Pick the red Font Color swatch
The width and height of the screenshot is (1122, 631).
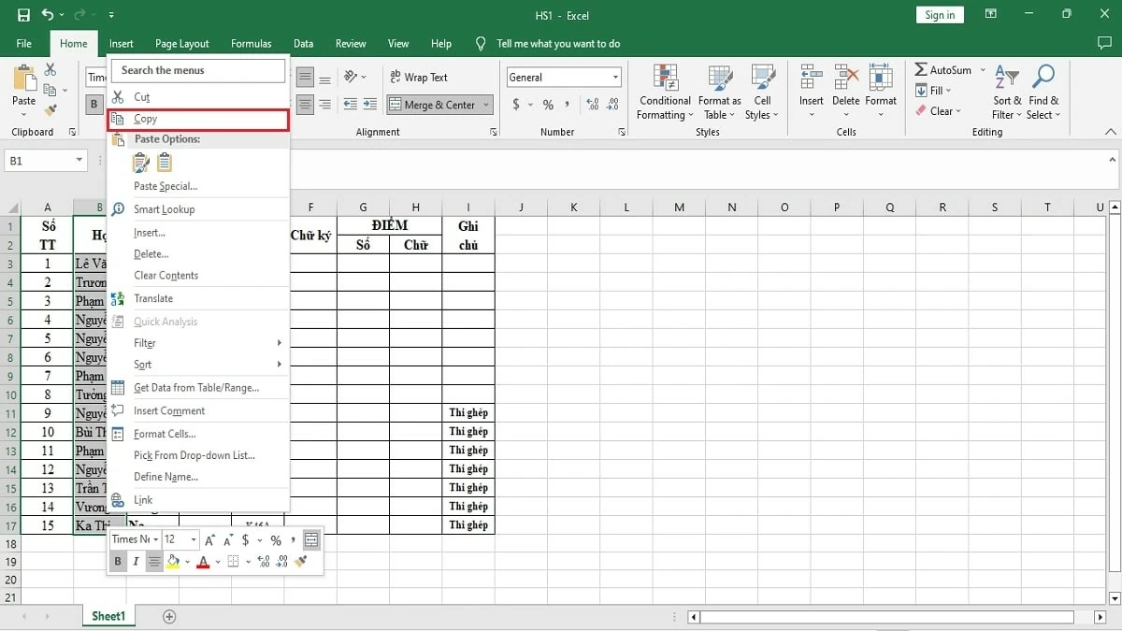204,561
